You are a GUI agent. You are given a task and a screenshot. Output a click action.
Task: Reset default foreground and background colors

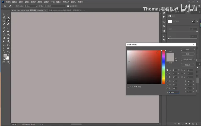[x=4, y=59]
